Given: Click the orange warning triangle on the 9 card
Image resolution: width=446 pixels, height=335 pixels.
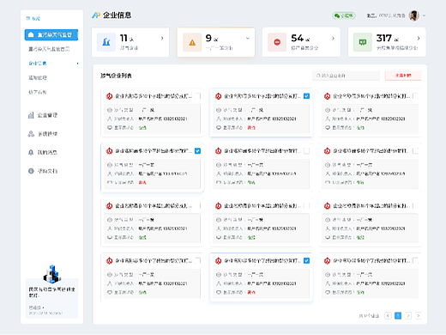Looking at the screenshot, I should click(x=192, y=42).
